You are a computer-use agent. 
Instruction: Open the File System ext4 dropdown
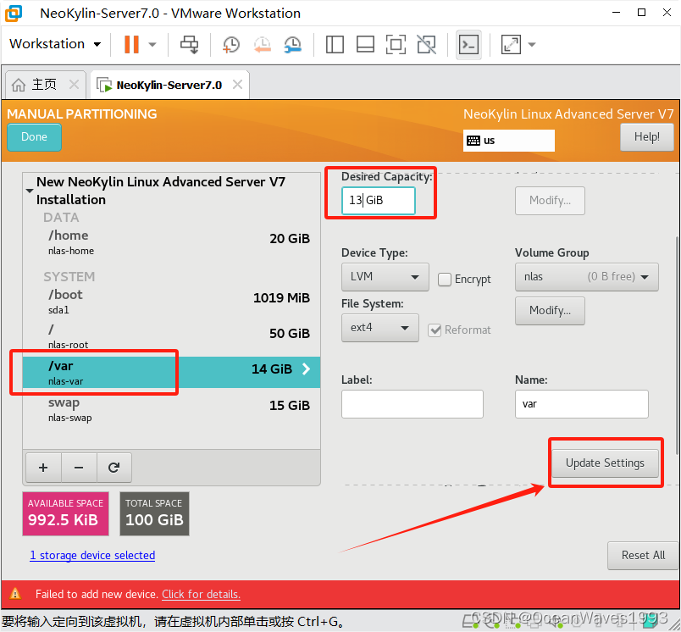[x=380, y=328]
